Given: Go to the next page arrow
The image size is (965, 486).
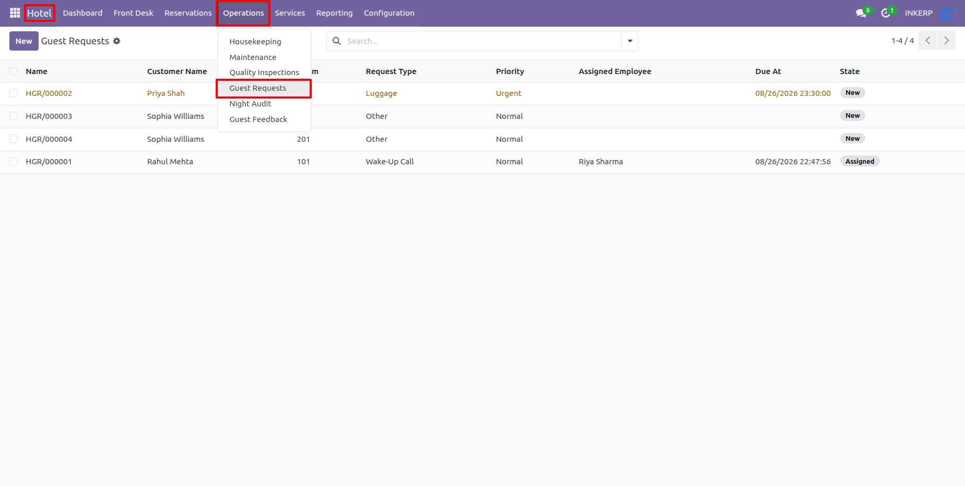Looking at the screenshot, I should tap(946, 41).
